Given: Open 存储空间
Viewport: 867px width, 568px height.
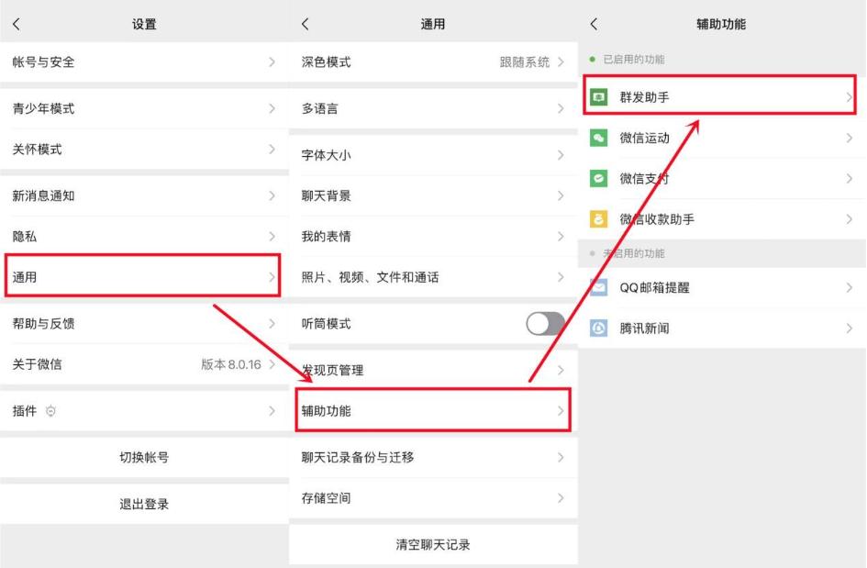Looking at the screenshot, I should pyautogui.click(x=433, y=498).
